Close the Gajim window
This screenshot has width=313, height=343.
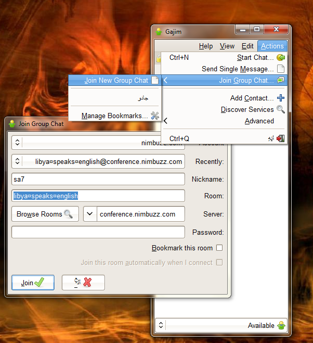(276, 30)
